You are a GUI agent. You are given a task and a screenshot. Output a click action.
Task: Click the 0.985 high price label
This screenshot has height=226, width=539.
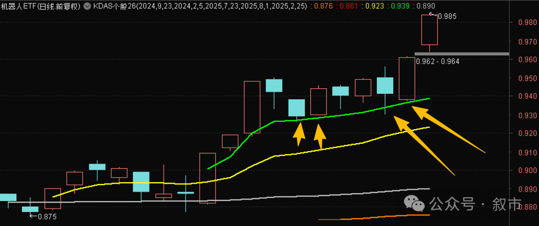click(447, 16)
